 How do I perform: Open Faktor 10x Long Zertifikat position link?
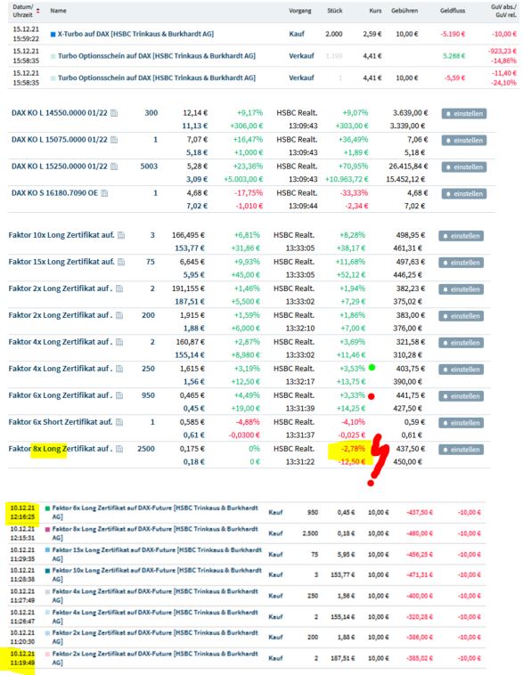pyautogui.click(x=61, y=235)
